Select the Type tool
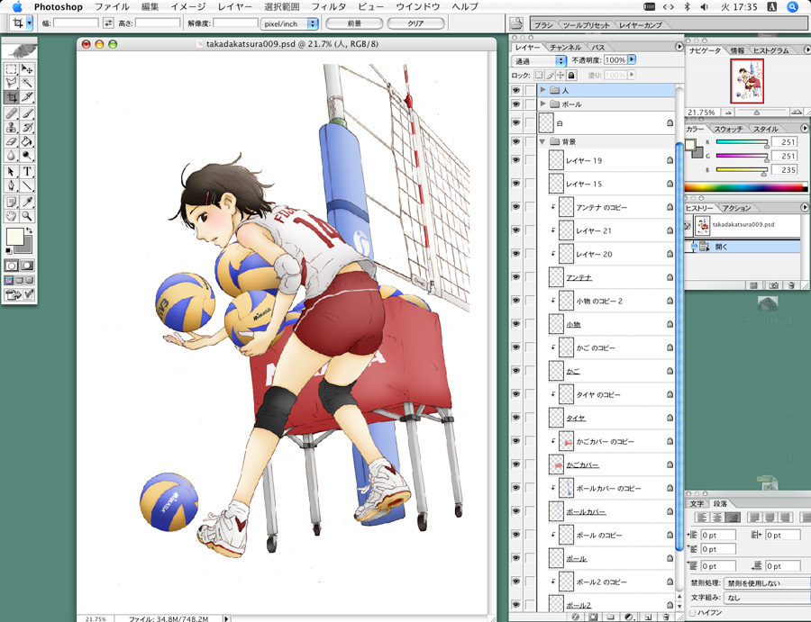This screenshot has width=811, height=622. (27, 172)
